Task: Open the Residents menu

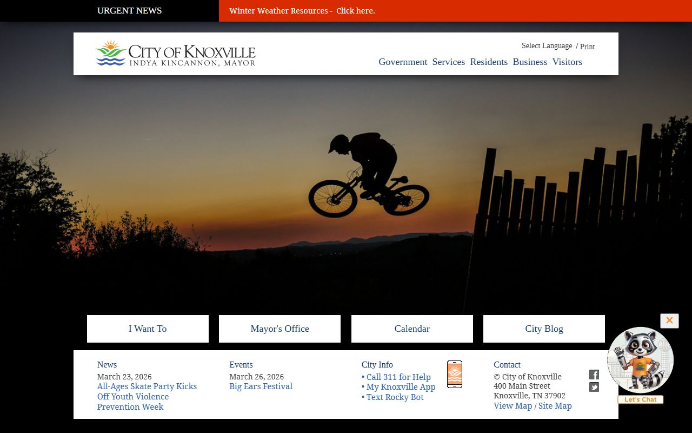Action: pos(489,62)
